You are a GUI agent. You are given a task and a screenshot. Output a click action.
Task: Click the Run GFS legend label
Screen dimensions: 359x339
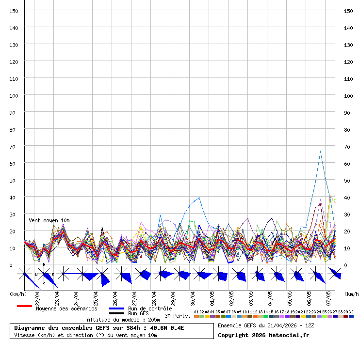pyautogui.click(x=138, y=314)
